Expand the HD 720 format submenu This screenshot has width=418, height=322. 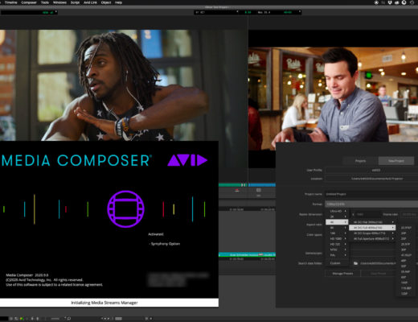[337, 244]
